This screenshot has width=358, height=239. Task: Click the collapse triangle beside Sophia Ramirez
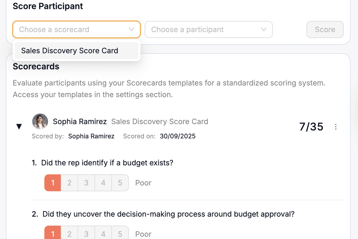[19, 126]
